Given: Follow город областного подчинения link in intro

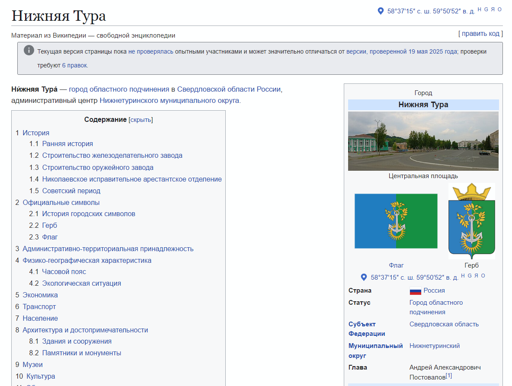Looking at the screenshot, I should pos(119,89).
